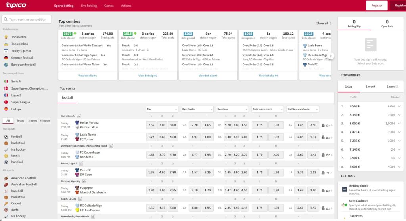Open the Handicap market dropdown
Image resolution: width=406 pixels, height=221 pixels.
pyautogui.click(x=232, y=109)
